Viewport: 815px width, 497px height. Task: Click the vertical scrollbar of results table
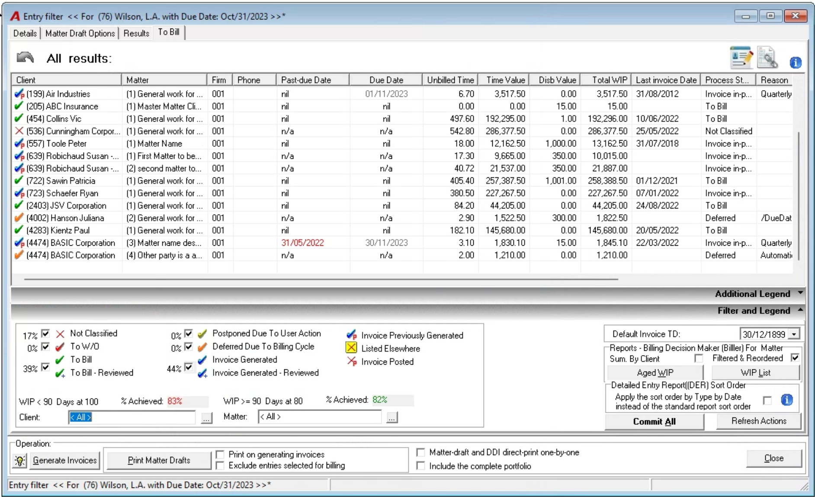click(x=799, y=196)
